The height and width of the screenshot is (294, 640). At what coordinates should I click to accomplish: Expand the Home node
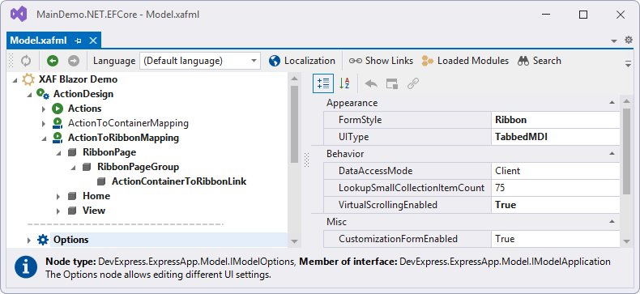point(58,197)
